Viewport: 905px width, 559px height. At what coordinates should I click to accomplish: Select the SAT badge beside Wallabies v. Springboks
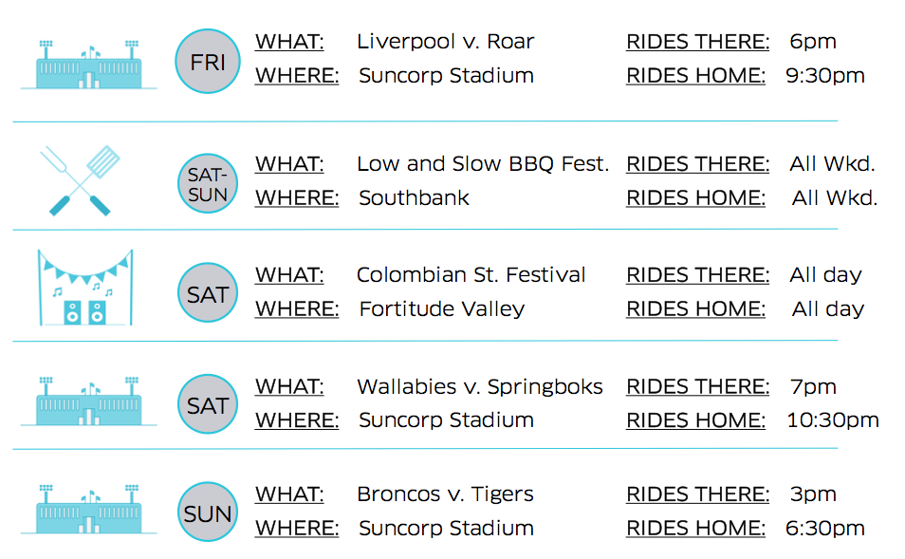(x=208, y=403)
